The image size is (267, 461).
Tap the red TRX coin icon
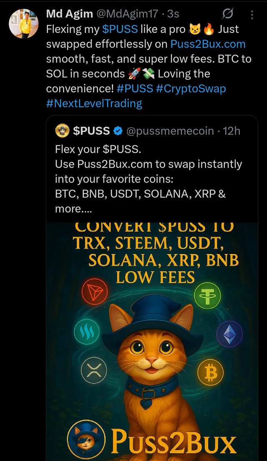[94, 292]
